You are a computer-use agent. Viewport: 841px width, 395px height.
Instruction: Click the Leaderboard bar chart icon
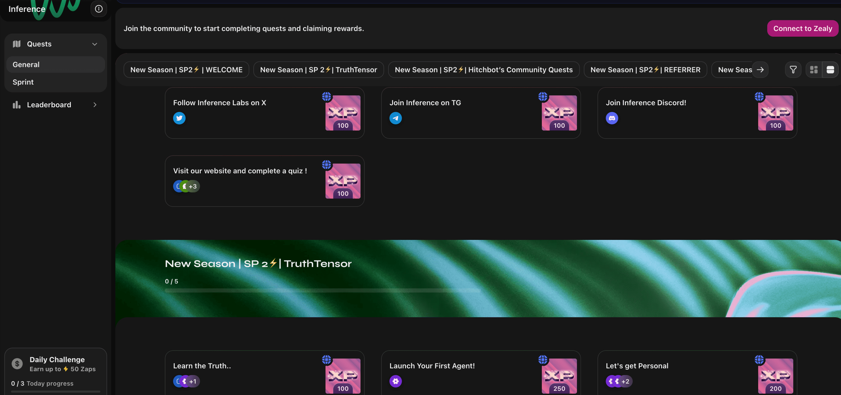click(17, 105)
